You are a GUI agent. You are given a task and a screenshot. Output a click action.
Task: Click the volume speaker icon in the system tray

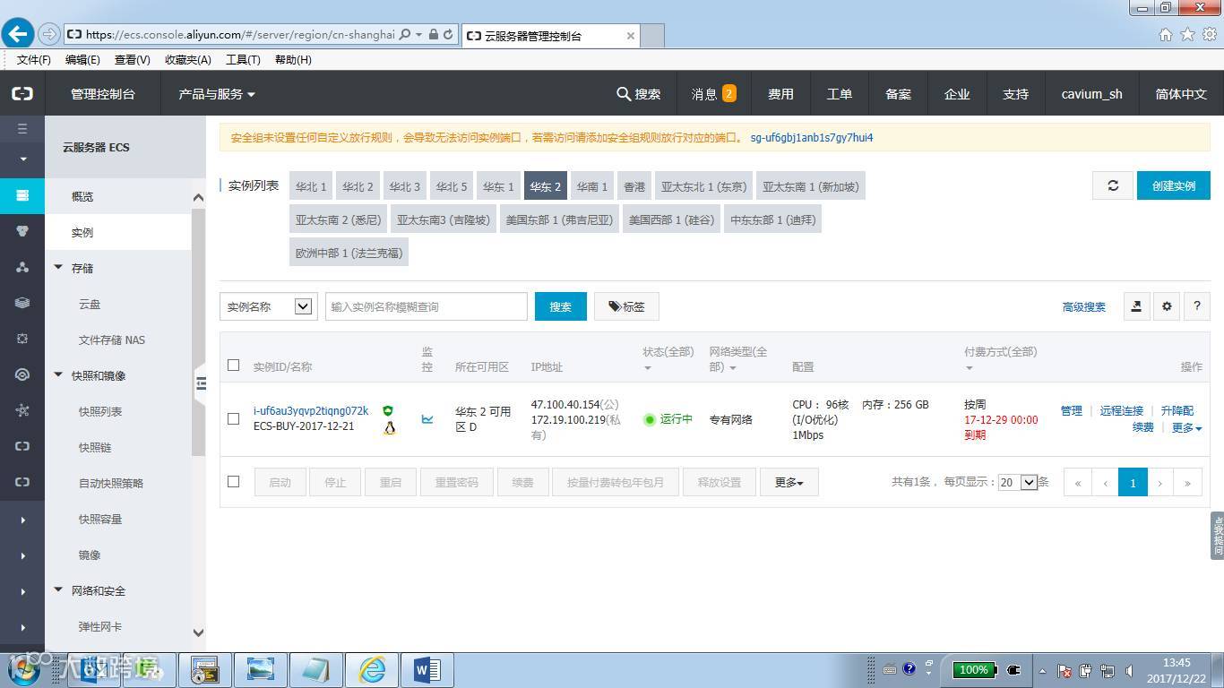coord(1131,670)
